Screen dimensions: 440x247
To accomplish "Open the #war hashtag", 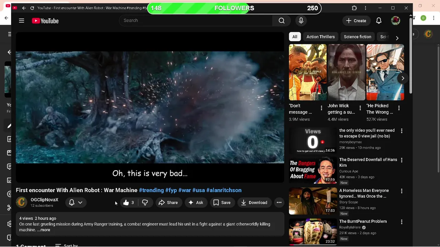I will tap(185, 190).
